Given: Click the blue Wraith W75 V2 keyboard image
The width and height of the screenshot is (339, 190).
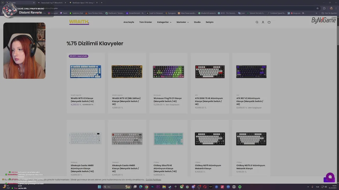Looking at the screenshot, I should [x=86, y=72].
